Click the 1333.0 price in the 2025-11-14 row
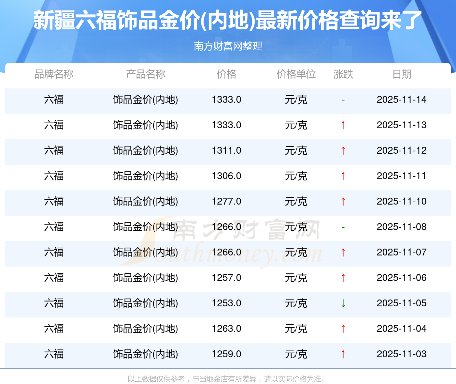 pyautogui.click(x=226, y=100)
